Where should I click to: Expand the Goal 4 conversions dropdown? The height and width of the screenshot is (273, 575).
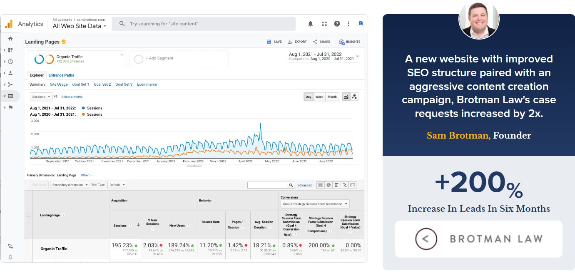coord(316,204)
